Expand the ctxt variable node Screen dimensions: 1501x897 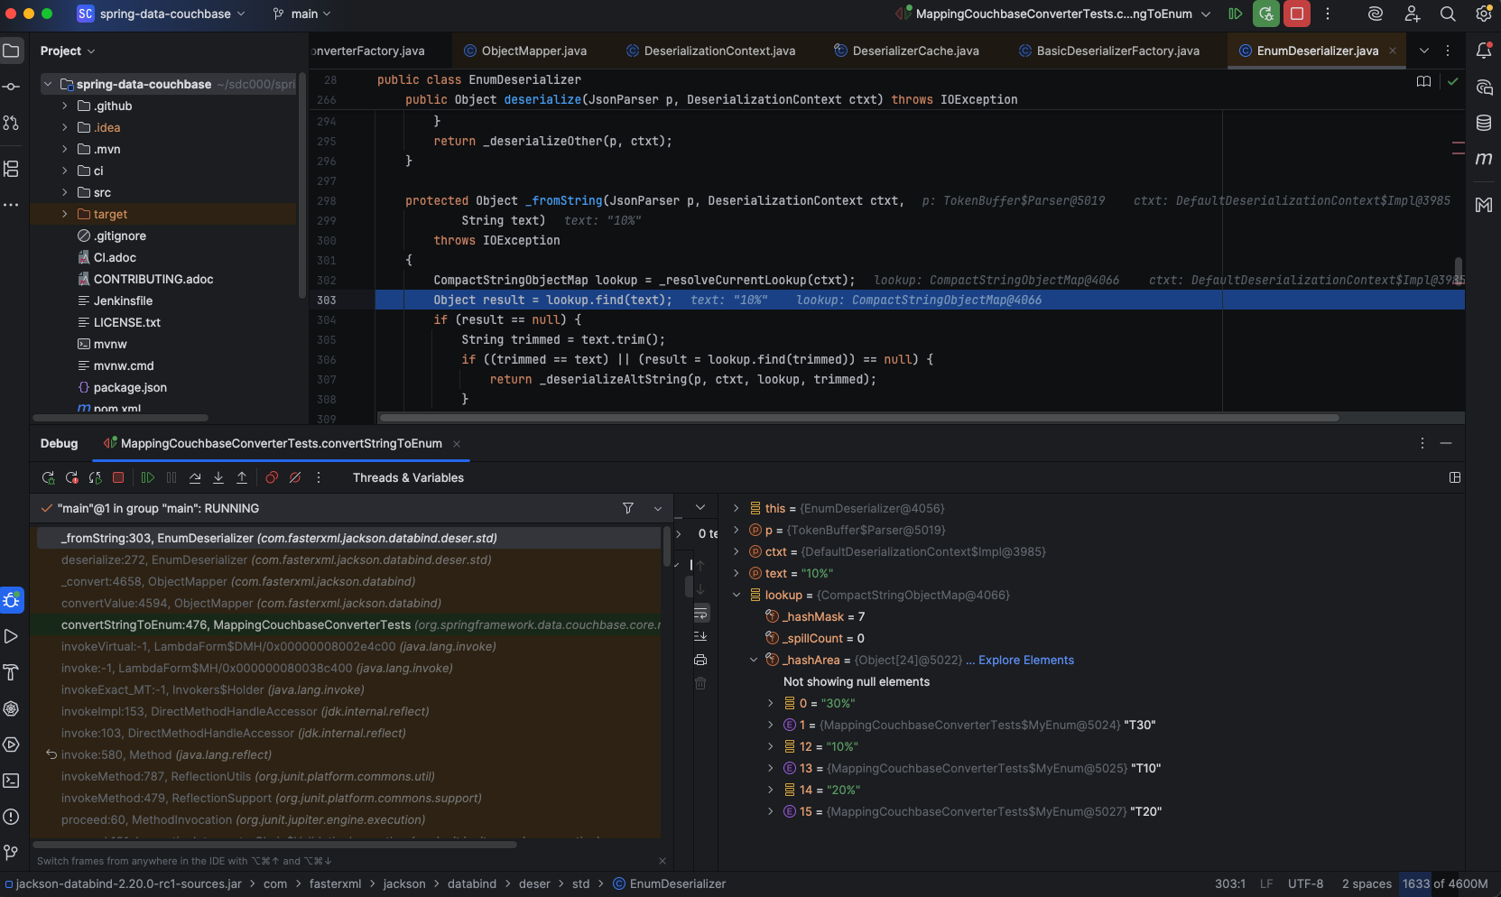[737, 551]
